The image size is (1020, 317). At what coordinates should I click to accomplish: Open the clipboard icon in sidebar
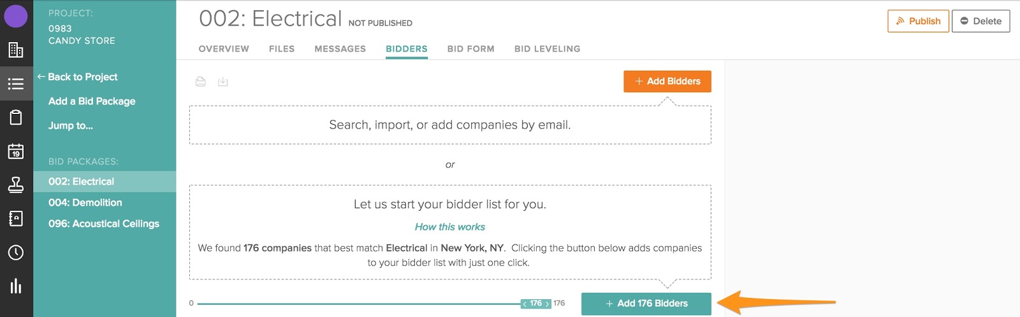[16, 117]
